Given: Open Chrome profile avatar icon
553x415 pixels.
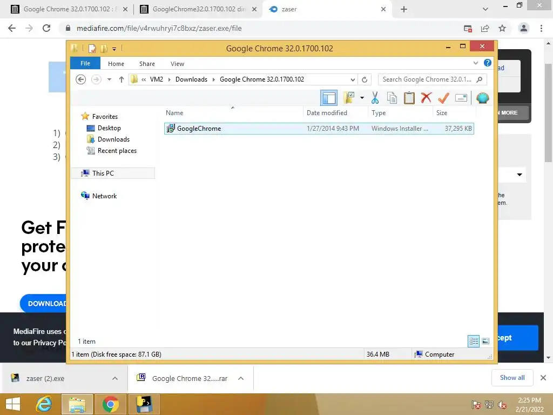Looking at the screenshot, I should pos(524,28).
